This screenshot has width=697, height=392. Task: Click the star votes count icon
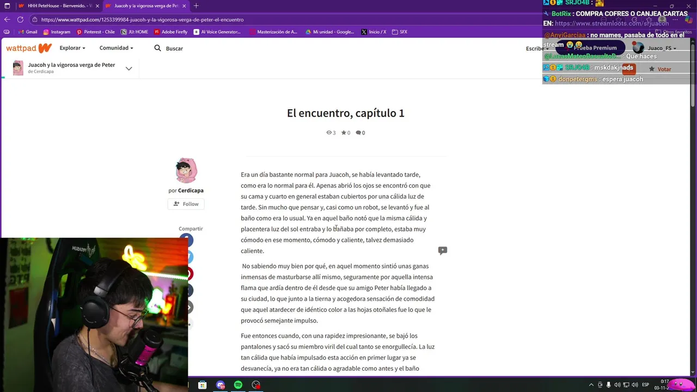344,132
